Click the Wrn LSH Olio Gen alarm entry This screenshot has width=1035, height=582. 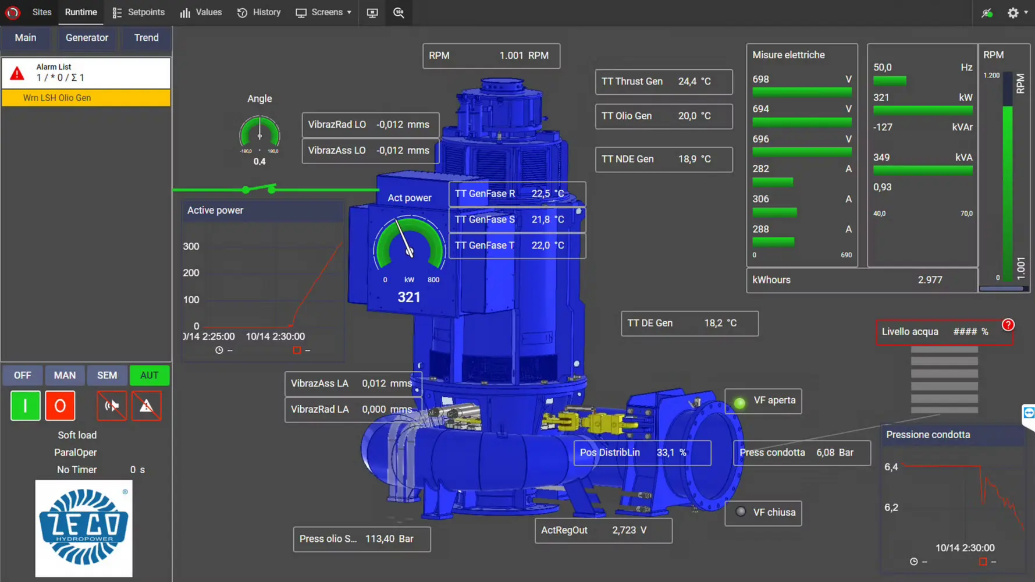(86, 98)
